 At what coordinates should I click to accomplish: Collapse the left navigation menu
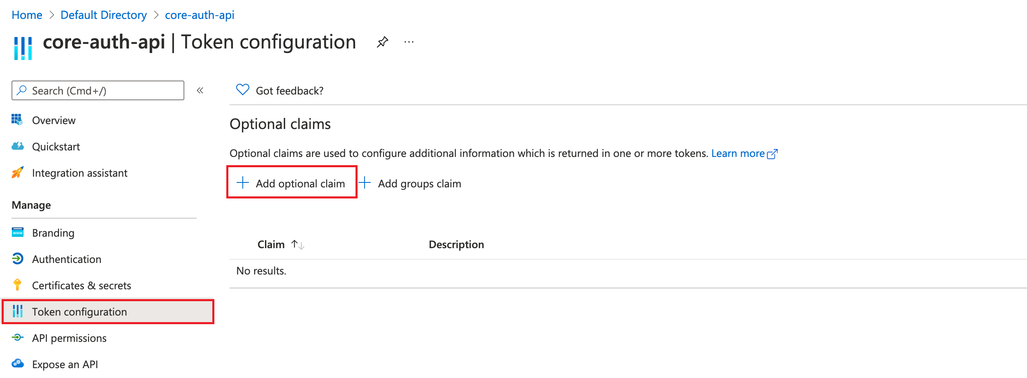(x=200, y=90)
